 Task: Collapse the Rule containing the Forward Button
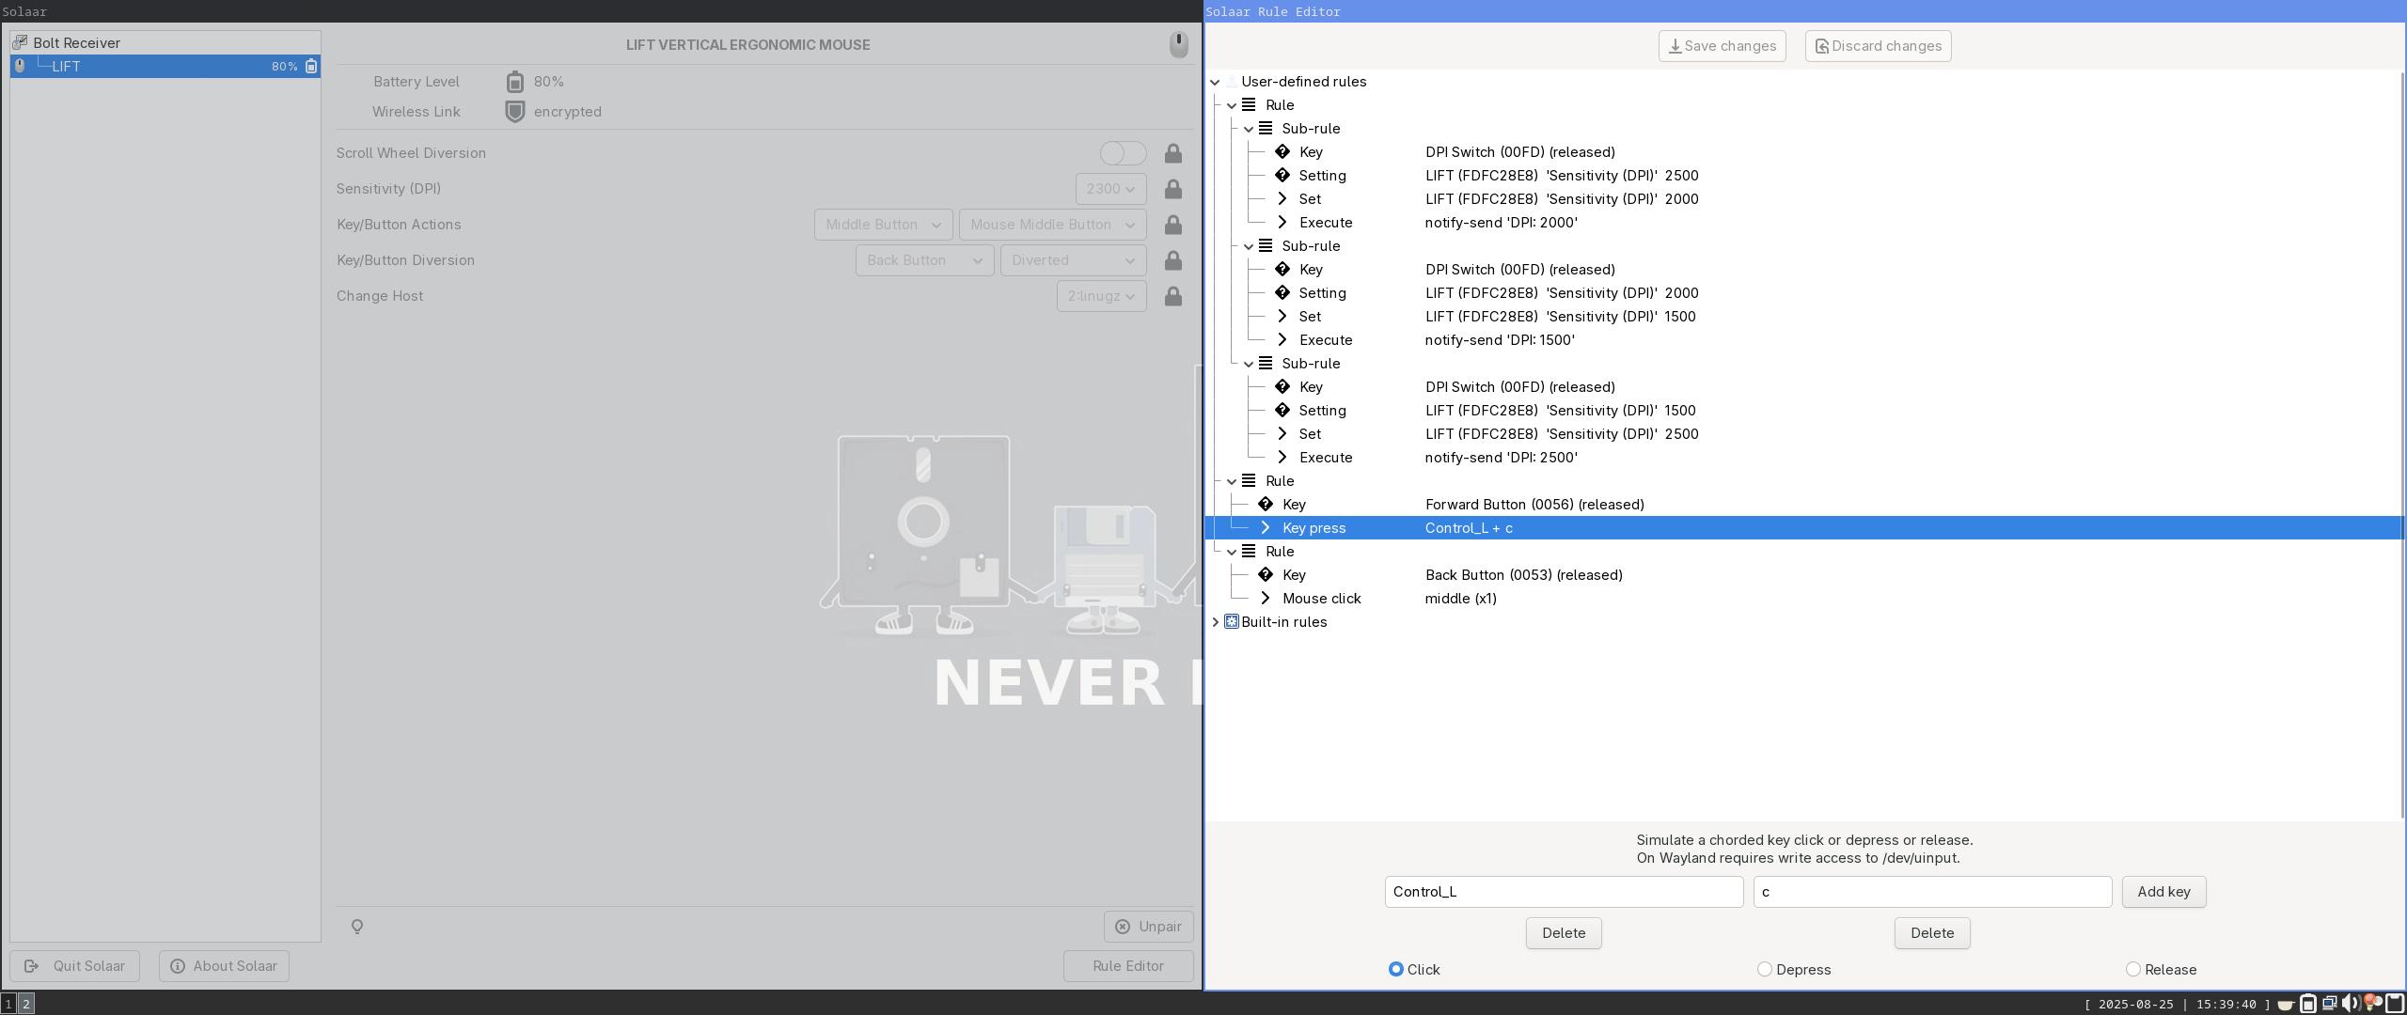coord(1232,481)
